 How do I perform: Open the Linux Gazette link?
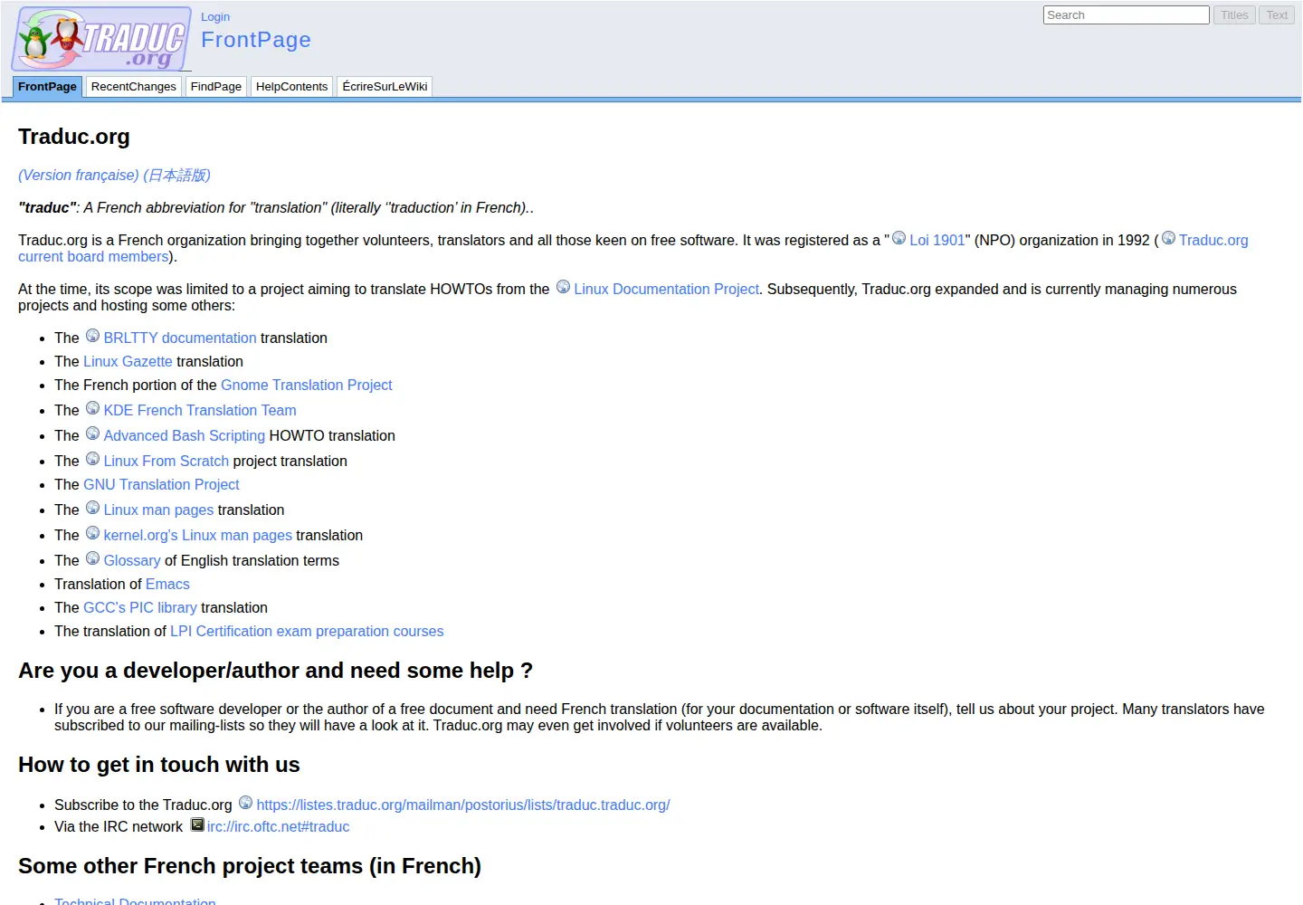coord(128,362)
